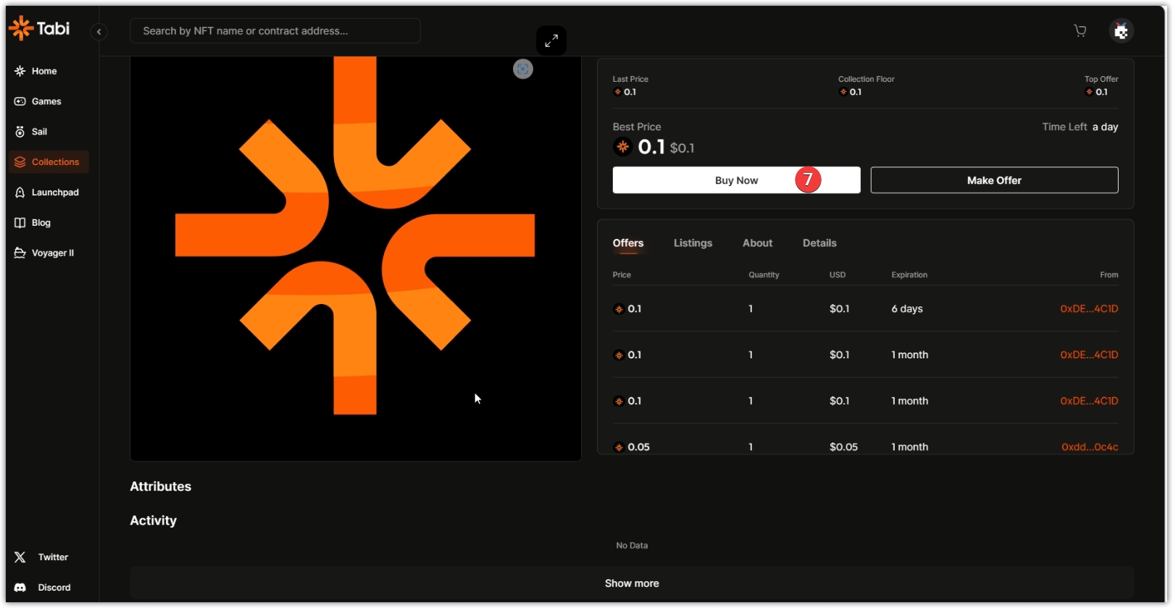1173x608 pixels.
Task: Click the NFT search input field
Action: point(275,31)
